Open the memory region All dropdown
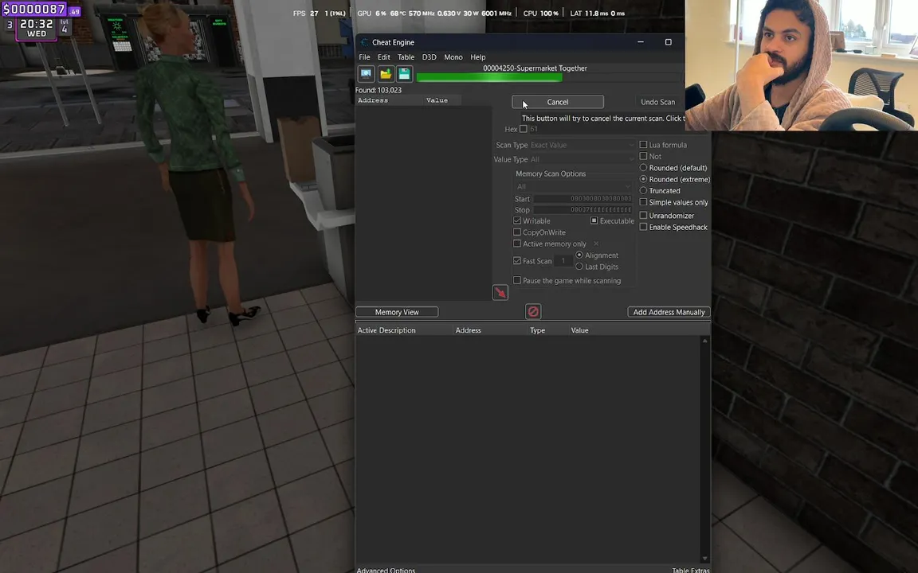918x573 pixels. coord(573,186)
